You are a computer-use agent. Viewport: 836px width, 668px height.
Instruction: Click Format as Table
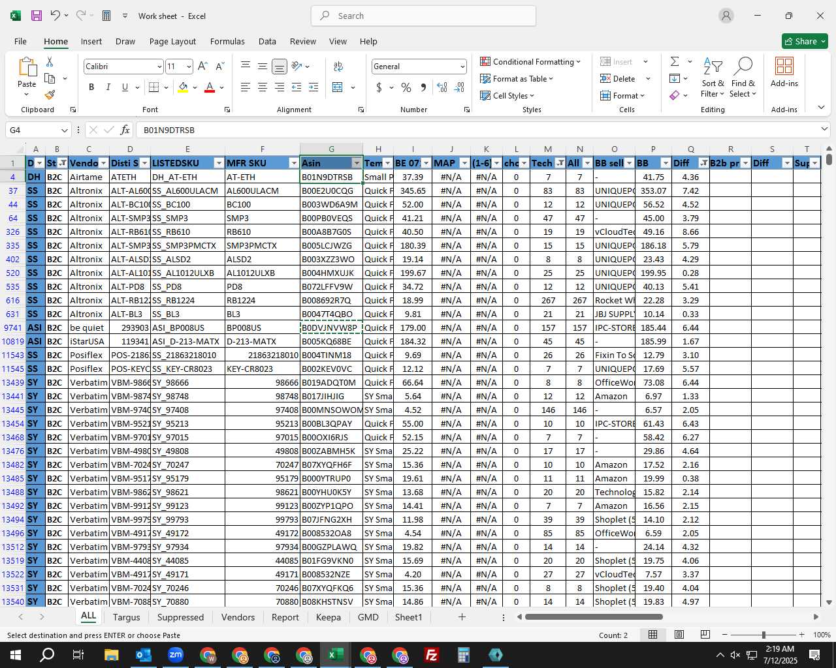(x=517, y=78)
